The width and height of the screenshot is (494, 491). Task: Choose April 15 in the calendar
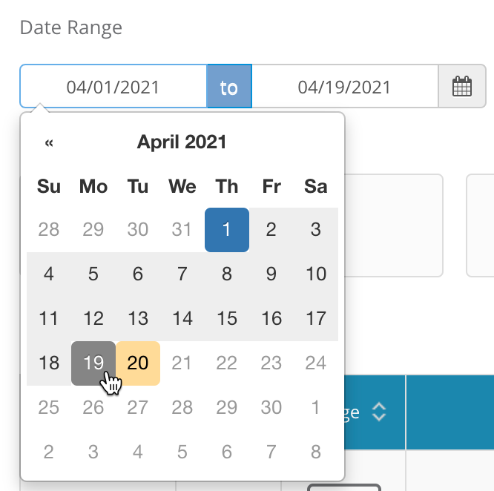(227, 319)
